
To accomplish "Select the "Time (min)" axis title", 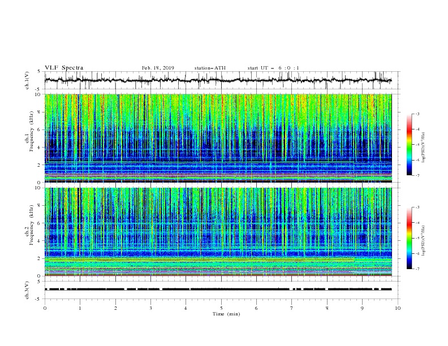I will pyautogui.click(x=226, y=314).
